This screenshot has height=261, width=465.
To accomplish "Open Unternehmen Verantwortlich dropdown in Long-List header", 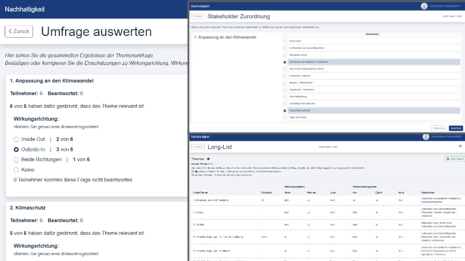I will pyautogui.click(x=445, y=137).
